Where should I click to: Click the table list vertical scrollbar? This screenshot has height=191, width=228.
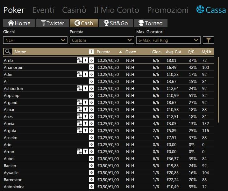click(x=218, y=89)
